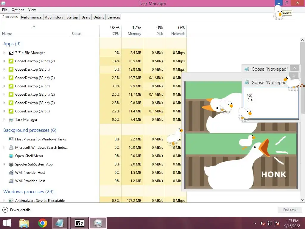Expand the GooseDesktop process using 9.8 MB
The image size is (305, 229).
coord(4,103)
